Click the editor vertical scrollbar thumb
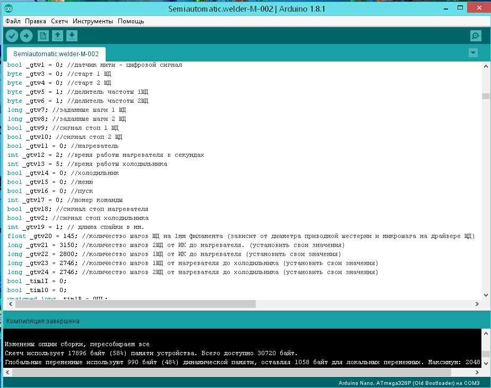Viewport: 491px width, 388px height. pos(485,96)
